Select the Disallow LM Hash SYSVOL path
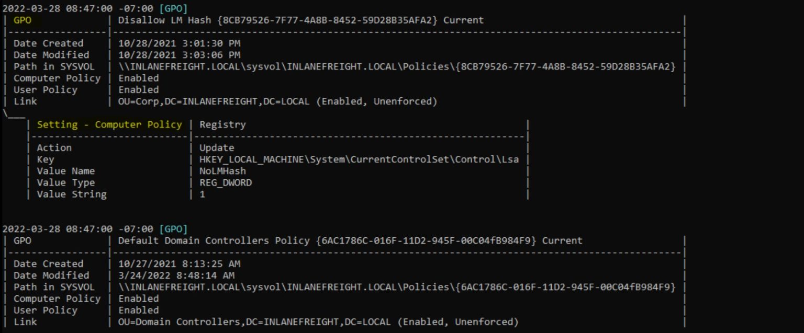Image resolution: width=804 pixels, height=333 pixels. (397, 66)
